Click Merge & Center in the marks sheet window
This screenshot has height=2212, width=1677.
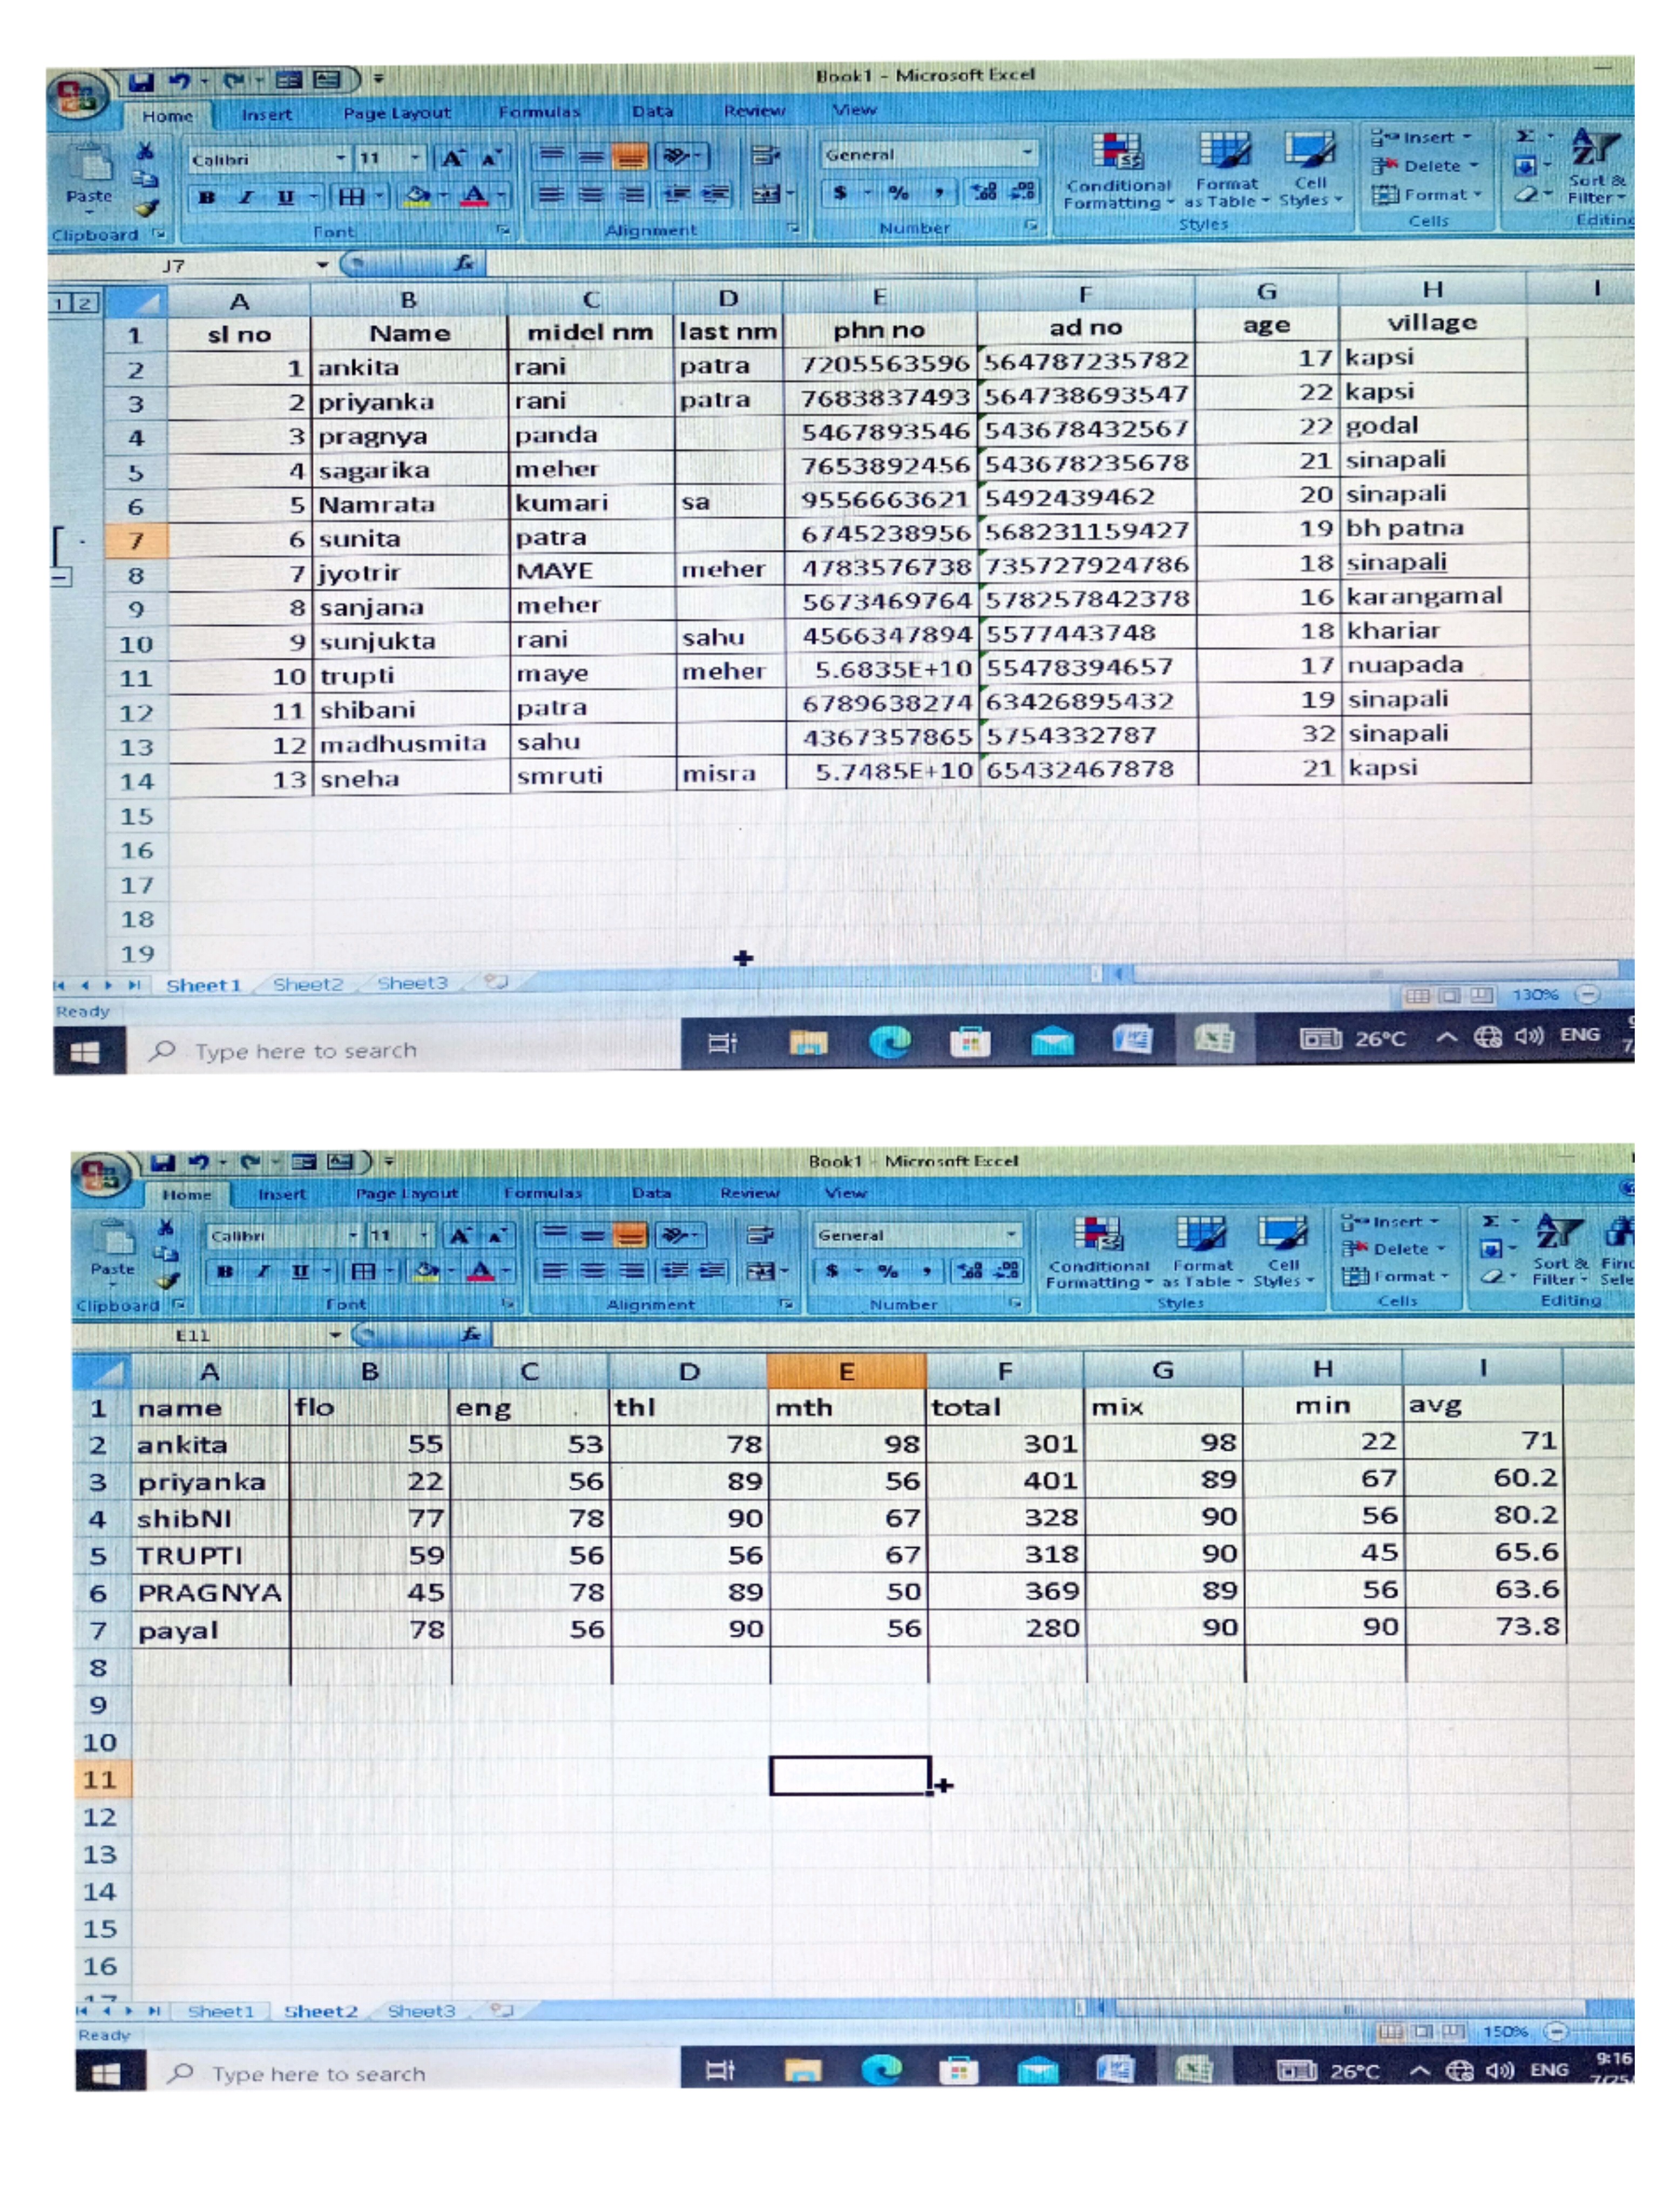[762, 1272]
